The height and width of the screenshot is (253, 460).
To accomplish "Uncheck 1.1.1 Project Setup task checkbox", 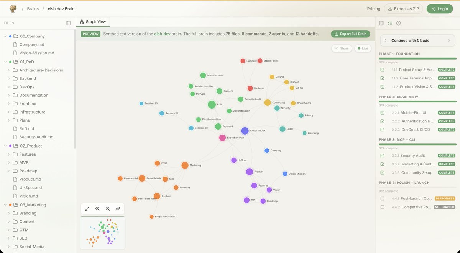I will (x=382, y=70).
